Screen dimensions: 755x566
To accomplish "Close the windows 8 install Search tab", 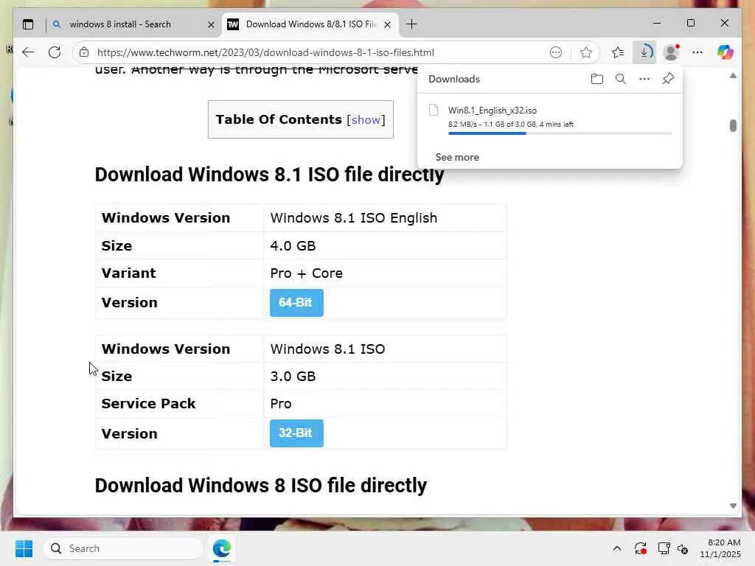I will [x=211, y=24].
